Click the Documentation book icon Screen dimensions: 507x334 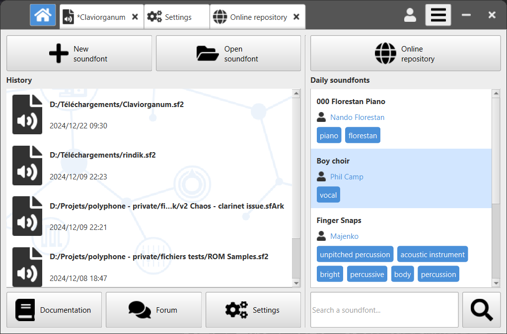(x=25, y=310)
